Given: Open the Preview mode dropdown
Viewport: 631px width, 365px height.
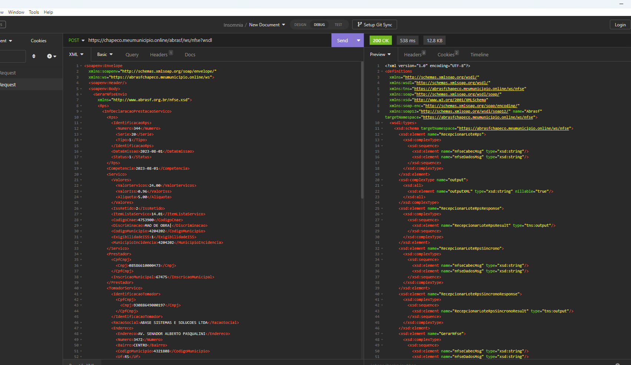Looking at the screenshot, I should [380, 54].
